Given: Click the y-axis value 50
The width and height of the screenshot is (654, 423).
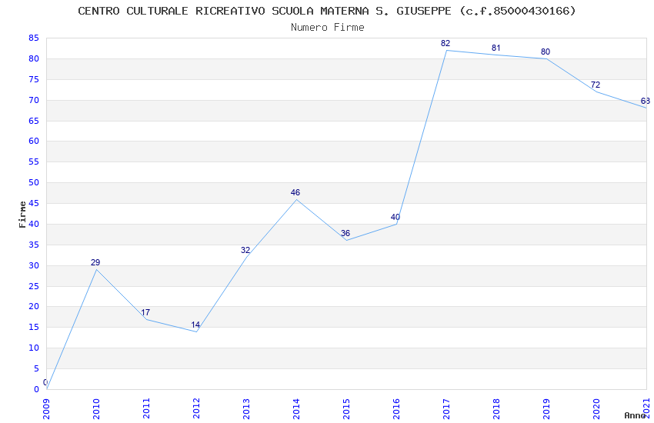Looking at the screenshot, I should point(34,182).
